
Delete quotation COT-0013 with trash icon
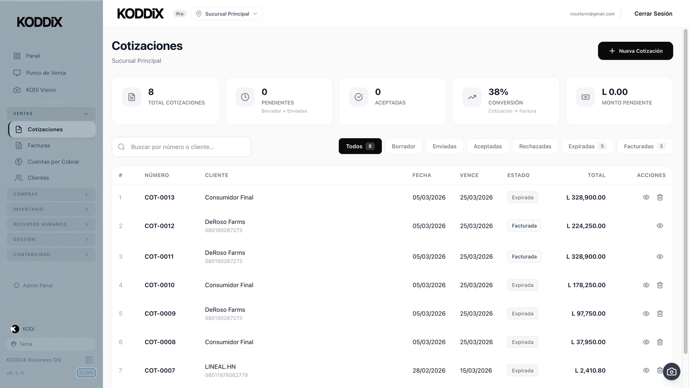point(660,197)
